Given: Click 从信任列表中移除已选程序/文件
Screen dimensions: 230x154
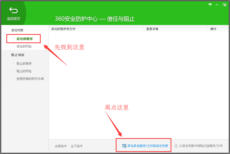Looking at the screenshot, I should tap(201, 146).
